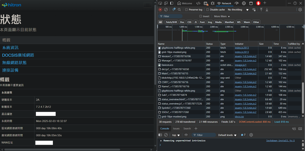The width and height of the screenshot is (305, 151).
Task: Select the Issues drawer tab
Action: point(176,129)
